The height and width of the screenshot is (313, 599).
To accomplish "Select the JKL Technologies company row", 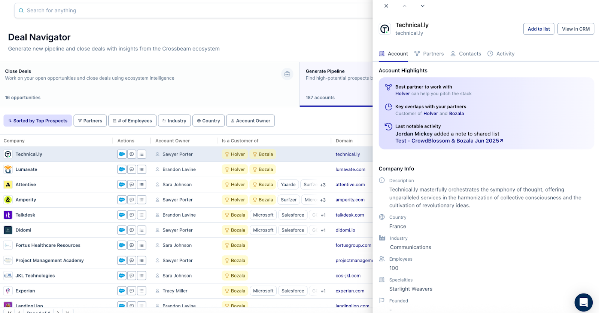I will coord(186,276).
